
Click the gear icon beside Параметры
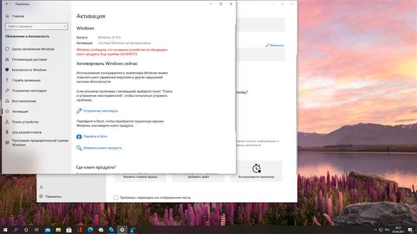(x=41, y=197)
